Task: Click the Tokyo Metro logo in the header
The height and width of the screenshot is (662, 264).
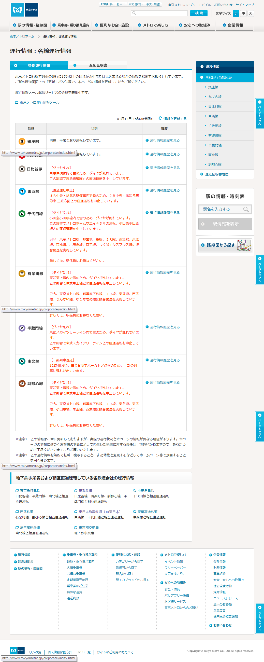Action: click(x=24, y=10)
